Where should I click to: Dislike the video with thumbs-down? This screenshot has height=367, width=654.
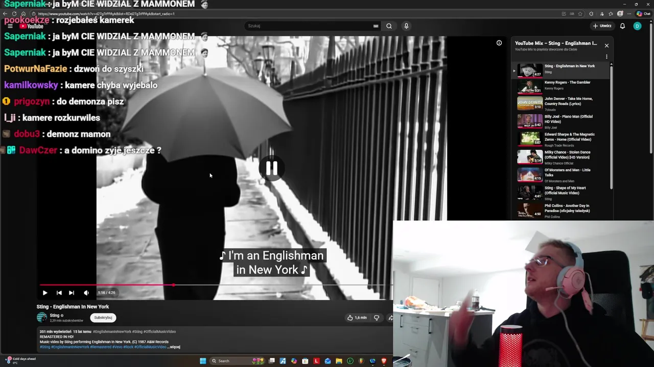(x=377, y=318)
